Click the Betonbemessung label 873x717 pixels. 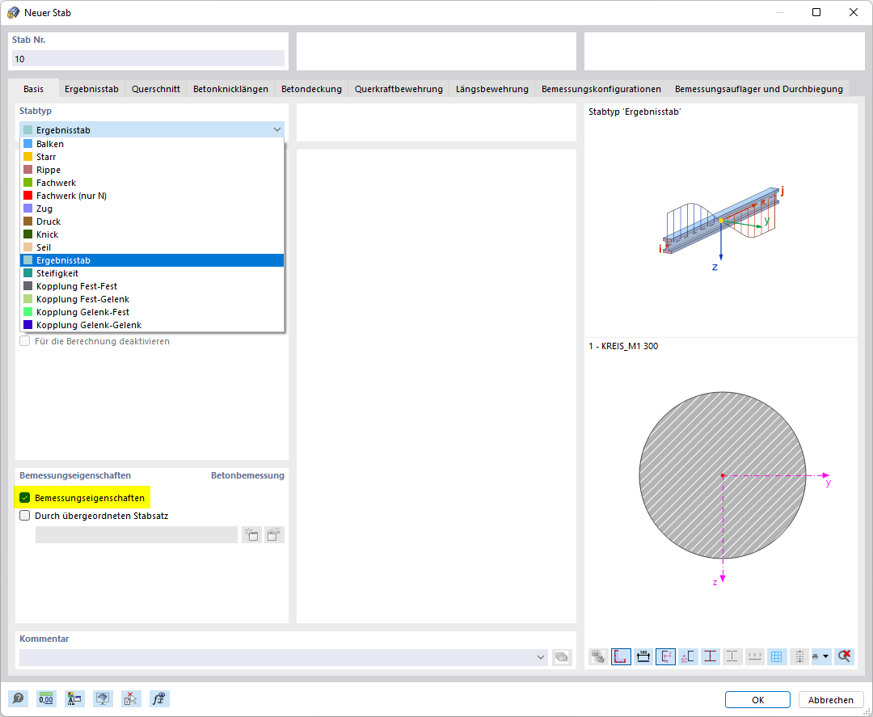click(x=248, y=475)
